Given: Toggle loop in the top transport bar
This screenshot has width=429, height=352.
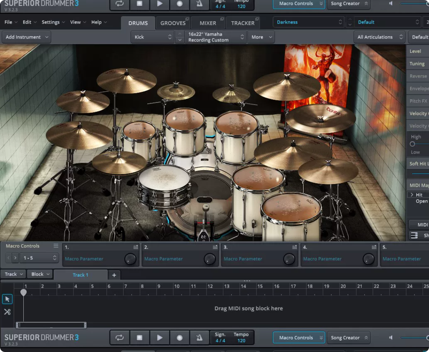Looking at the screenshot, I should pos(120,4).
